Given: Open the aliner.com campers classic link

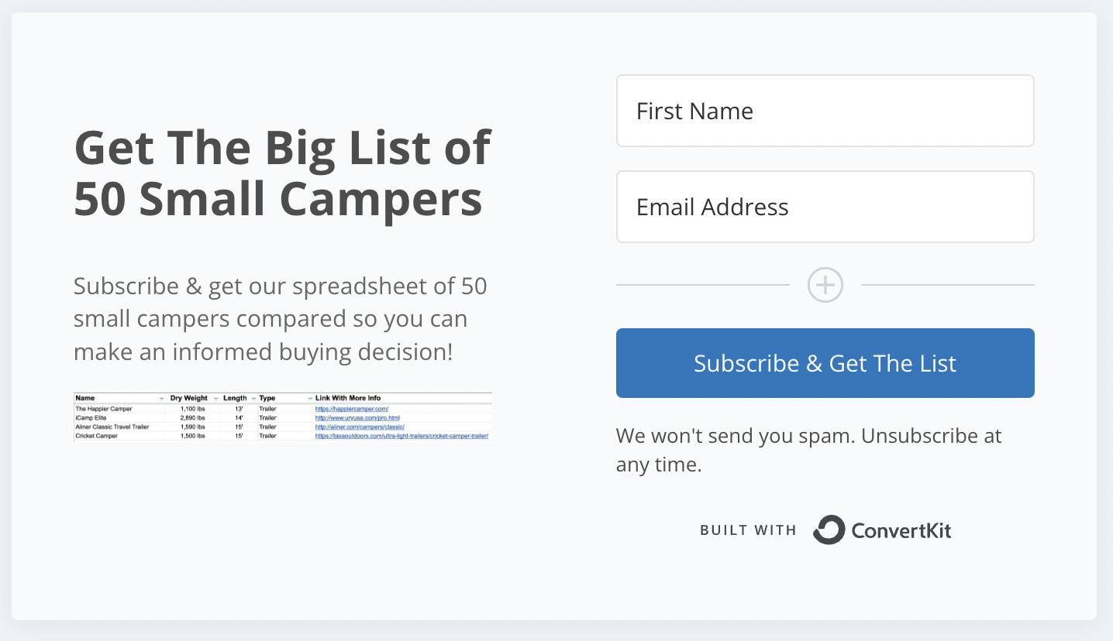Looking at the screenshot, I should (x=360, y=427).
